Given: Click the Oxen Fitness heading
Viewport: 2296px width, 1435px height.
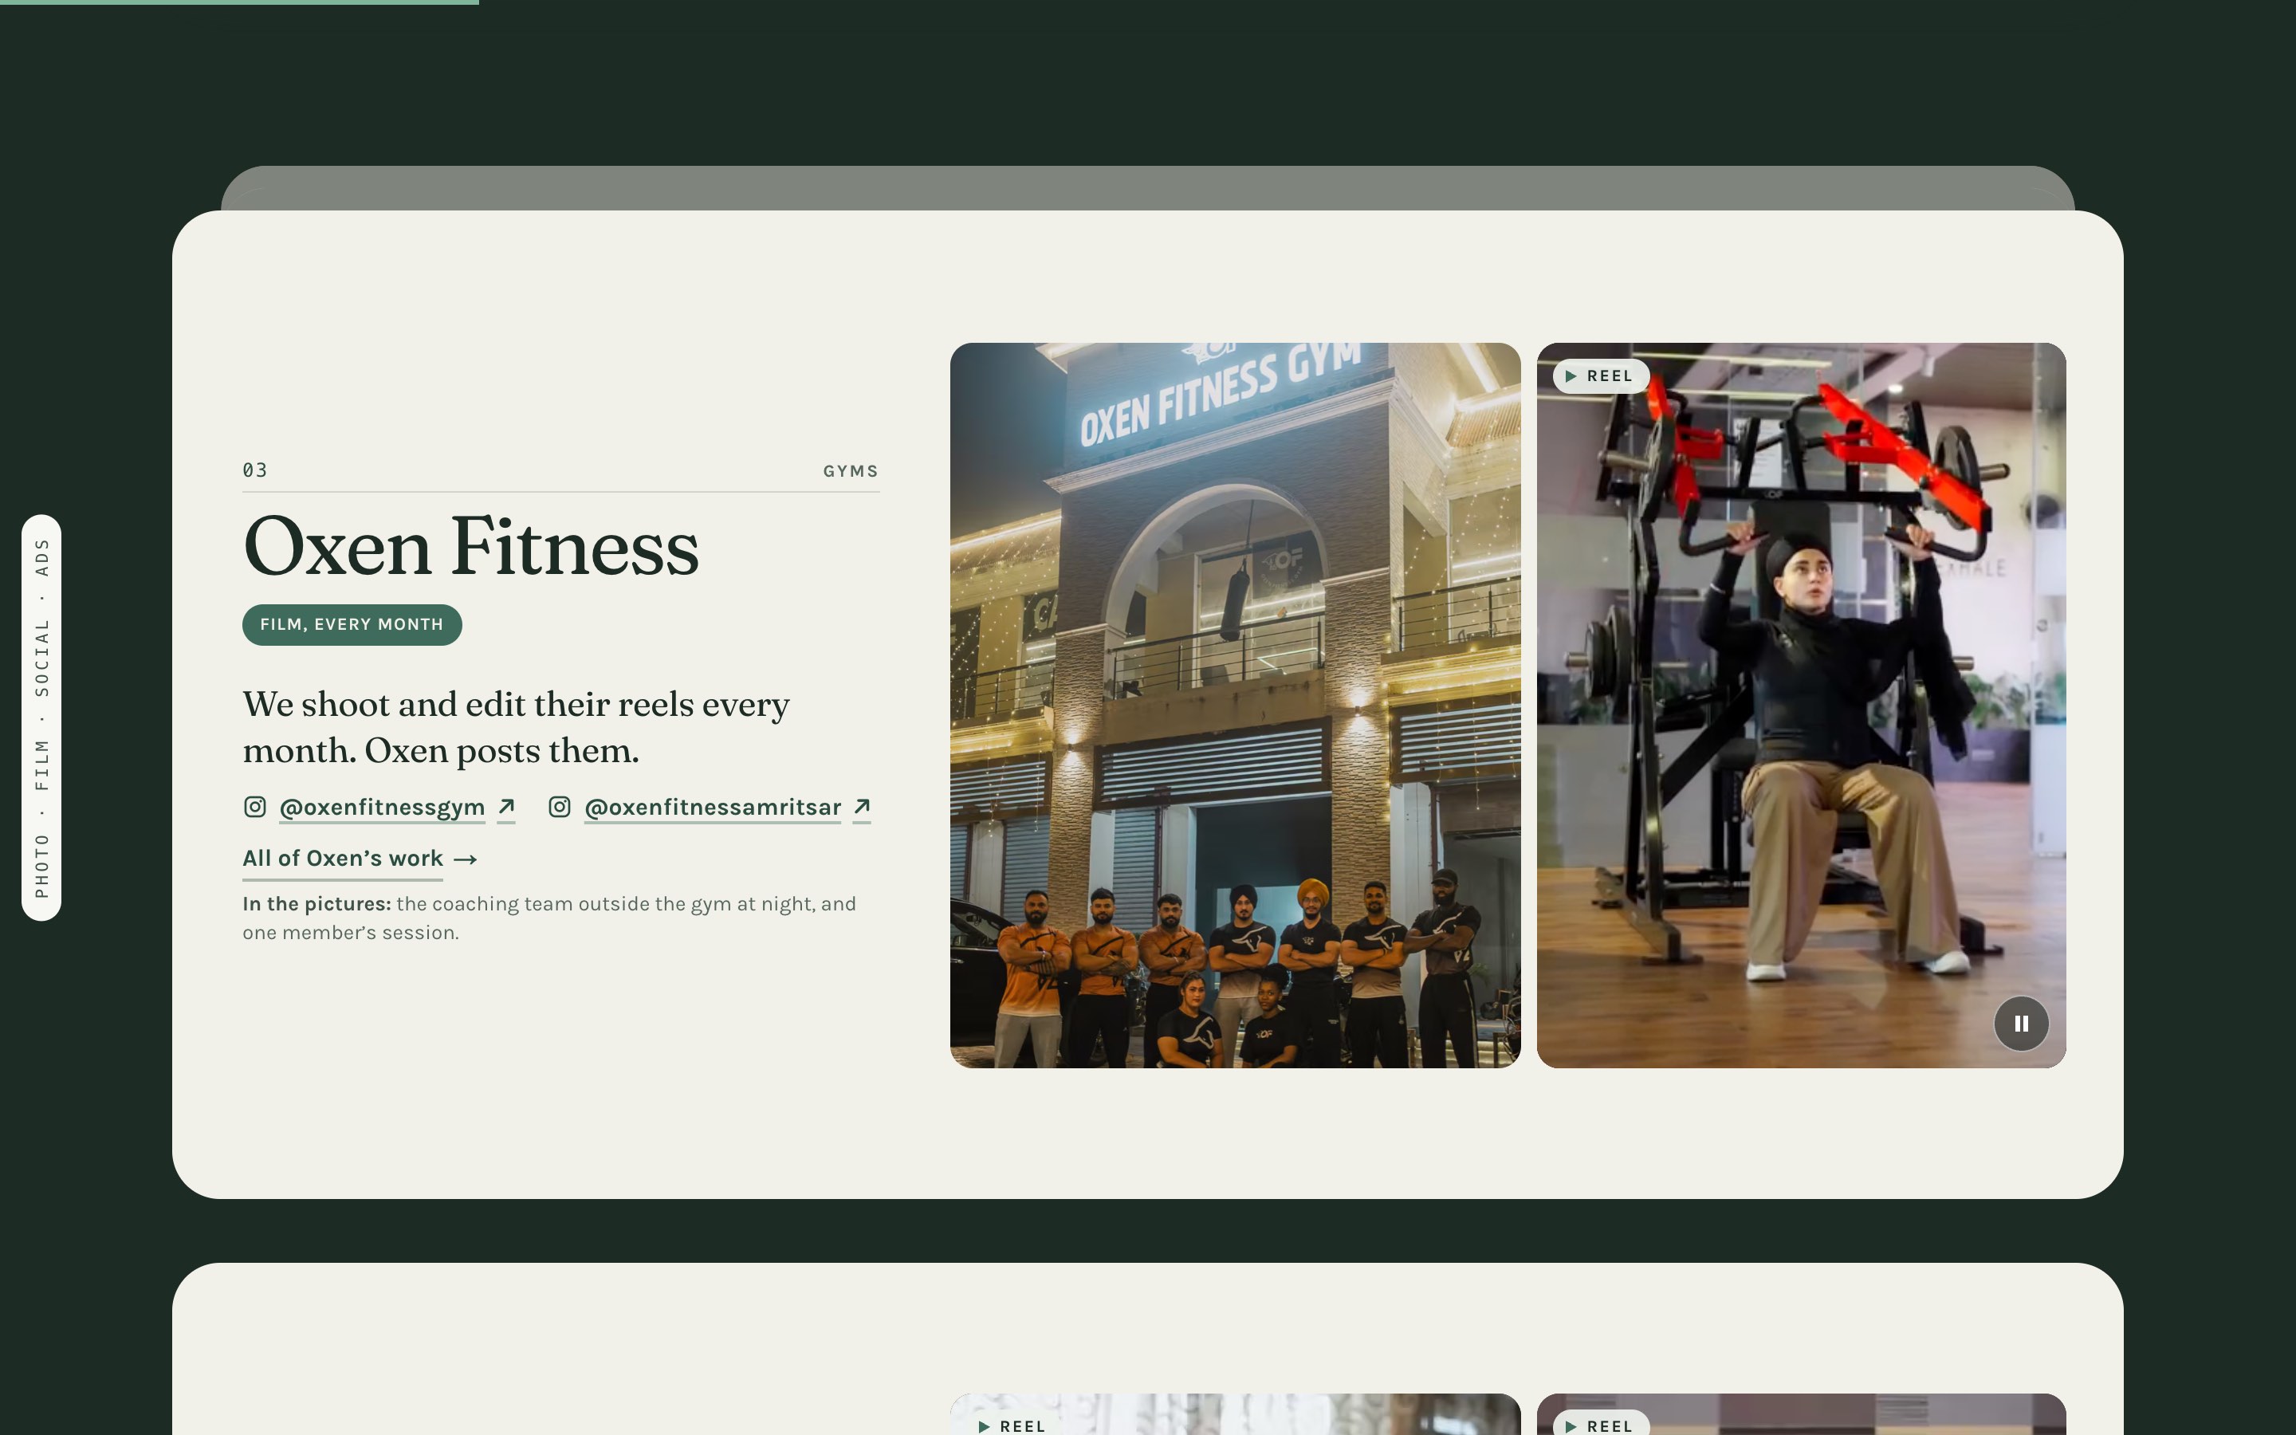Looking at the screenshot, I should [470, 547].
